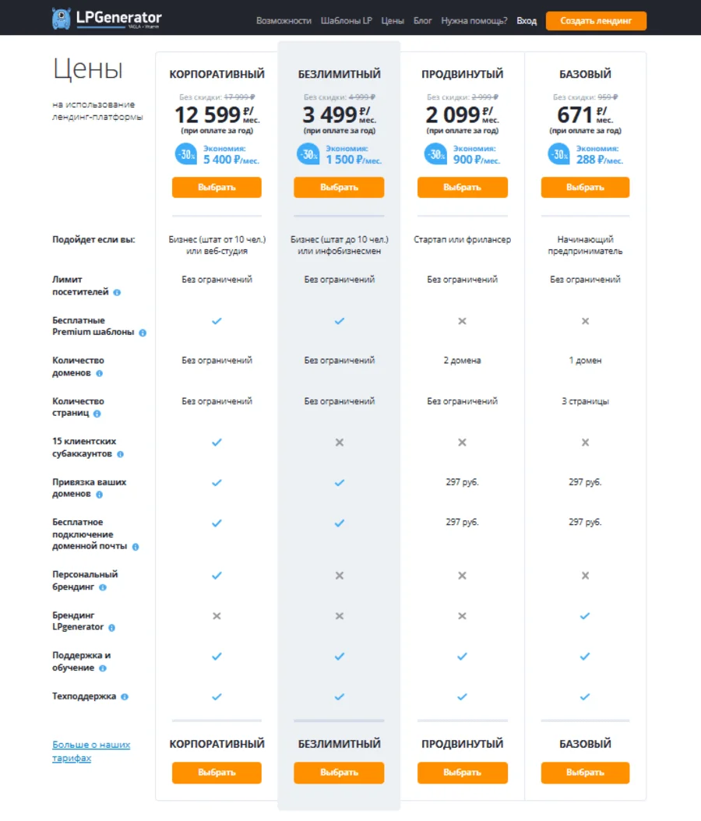Choose the top Выбрать button for Корпоративный
This screenshot has width=701, height=821.
point(217,187)
